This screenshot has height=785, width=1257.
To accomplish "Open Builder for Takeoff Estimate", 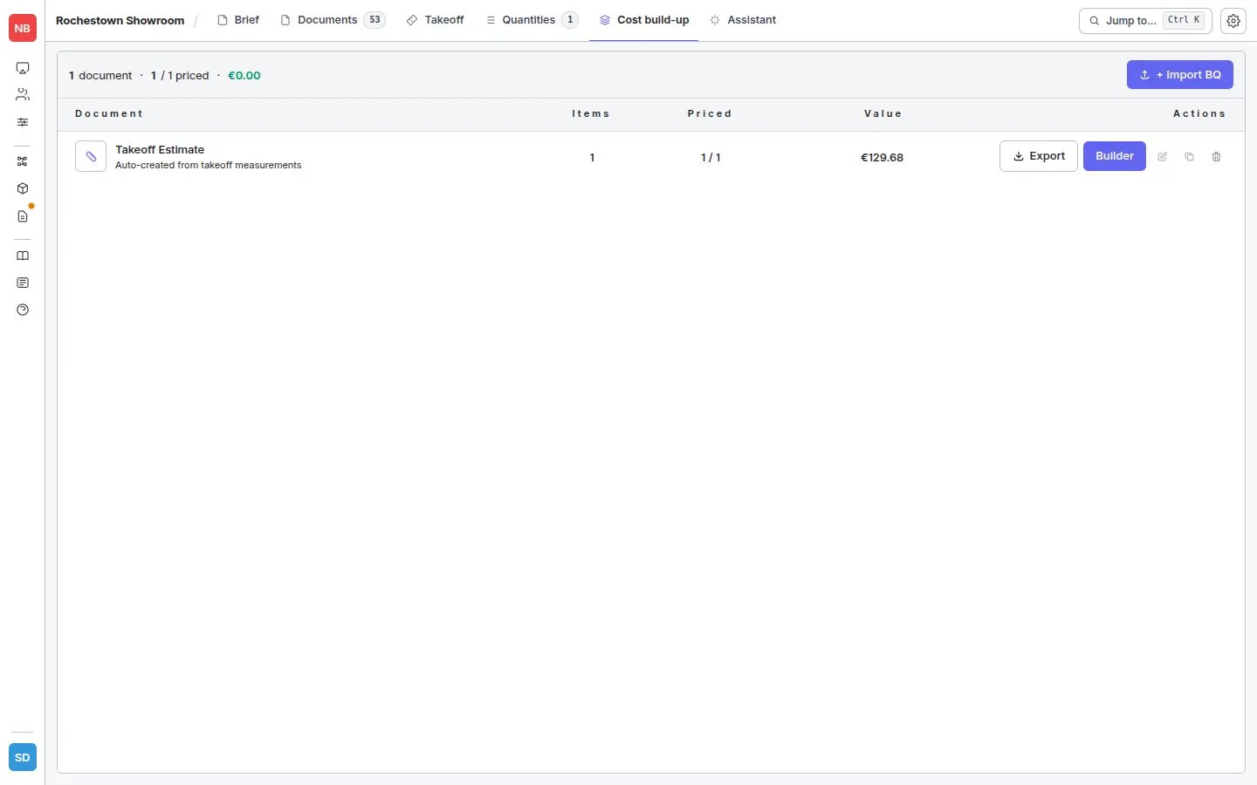I will click(1115, 156).
